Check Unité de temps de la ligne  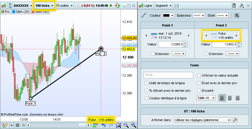point(146,83)
